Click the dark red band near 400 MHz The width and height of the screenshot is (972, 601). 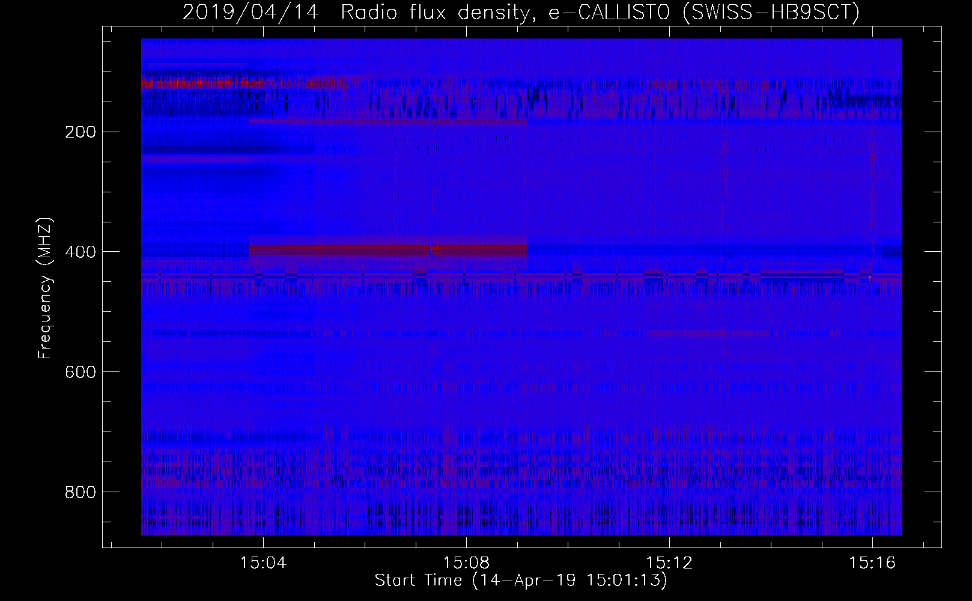[x=387, y=249]
